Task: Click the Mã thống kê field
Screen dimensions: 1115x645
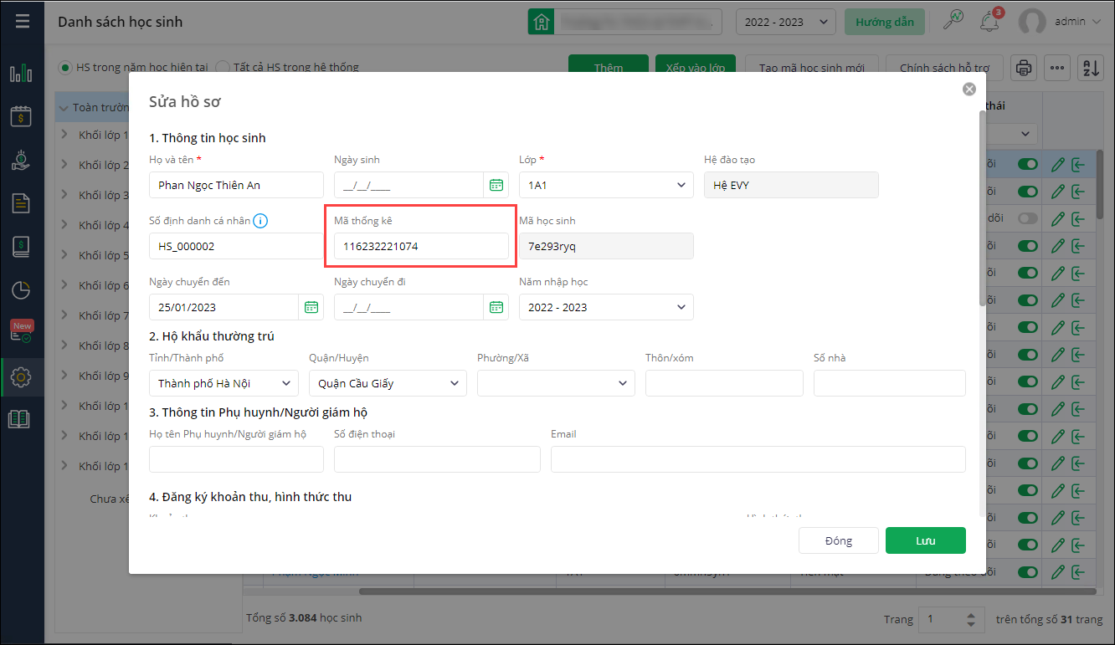Action: pyautogui.click(x=421, y=246)
